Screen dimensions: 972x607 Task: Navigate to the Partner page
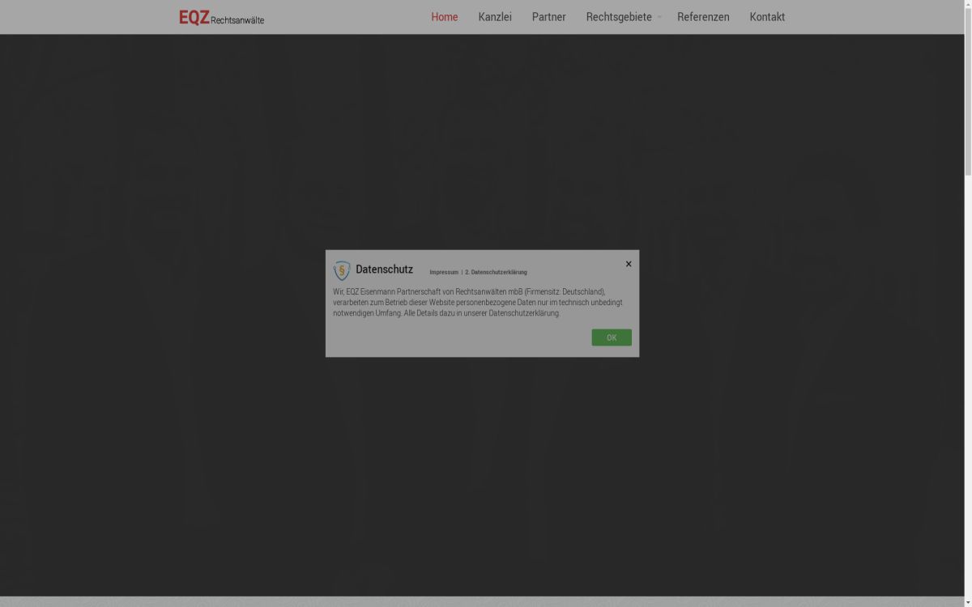click(x=548, y=17)
